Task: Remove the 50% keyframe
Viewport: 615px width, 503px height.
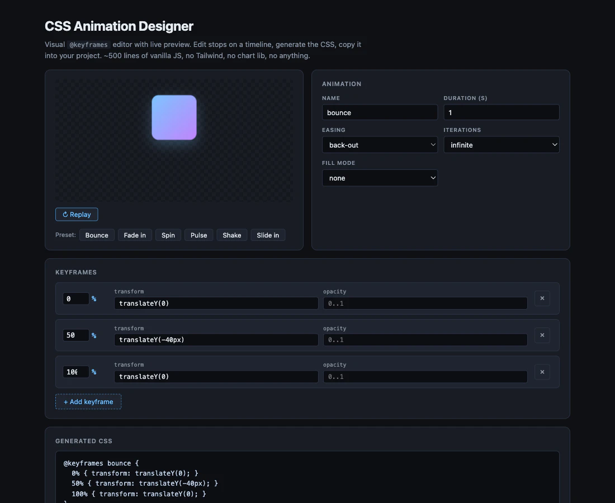Action: (x=542, y=335)
